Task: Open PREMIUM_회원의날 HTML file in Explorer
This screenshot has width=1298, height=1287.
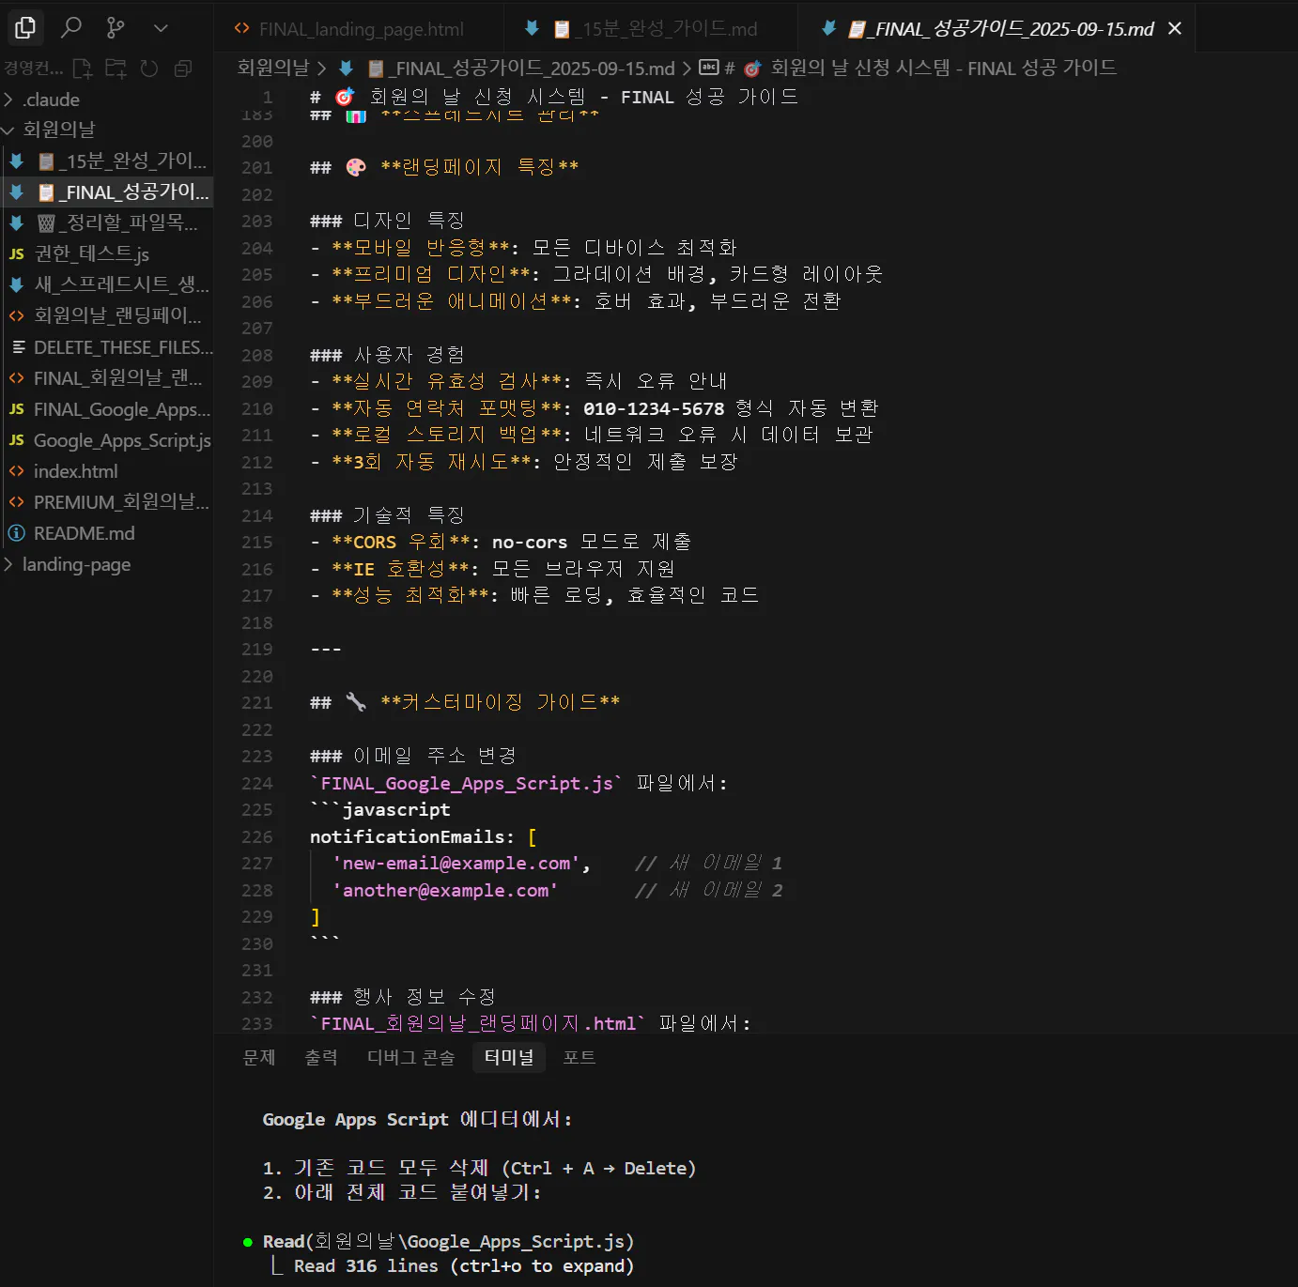Action: click(x=106, y=502)
